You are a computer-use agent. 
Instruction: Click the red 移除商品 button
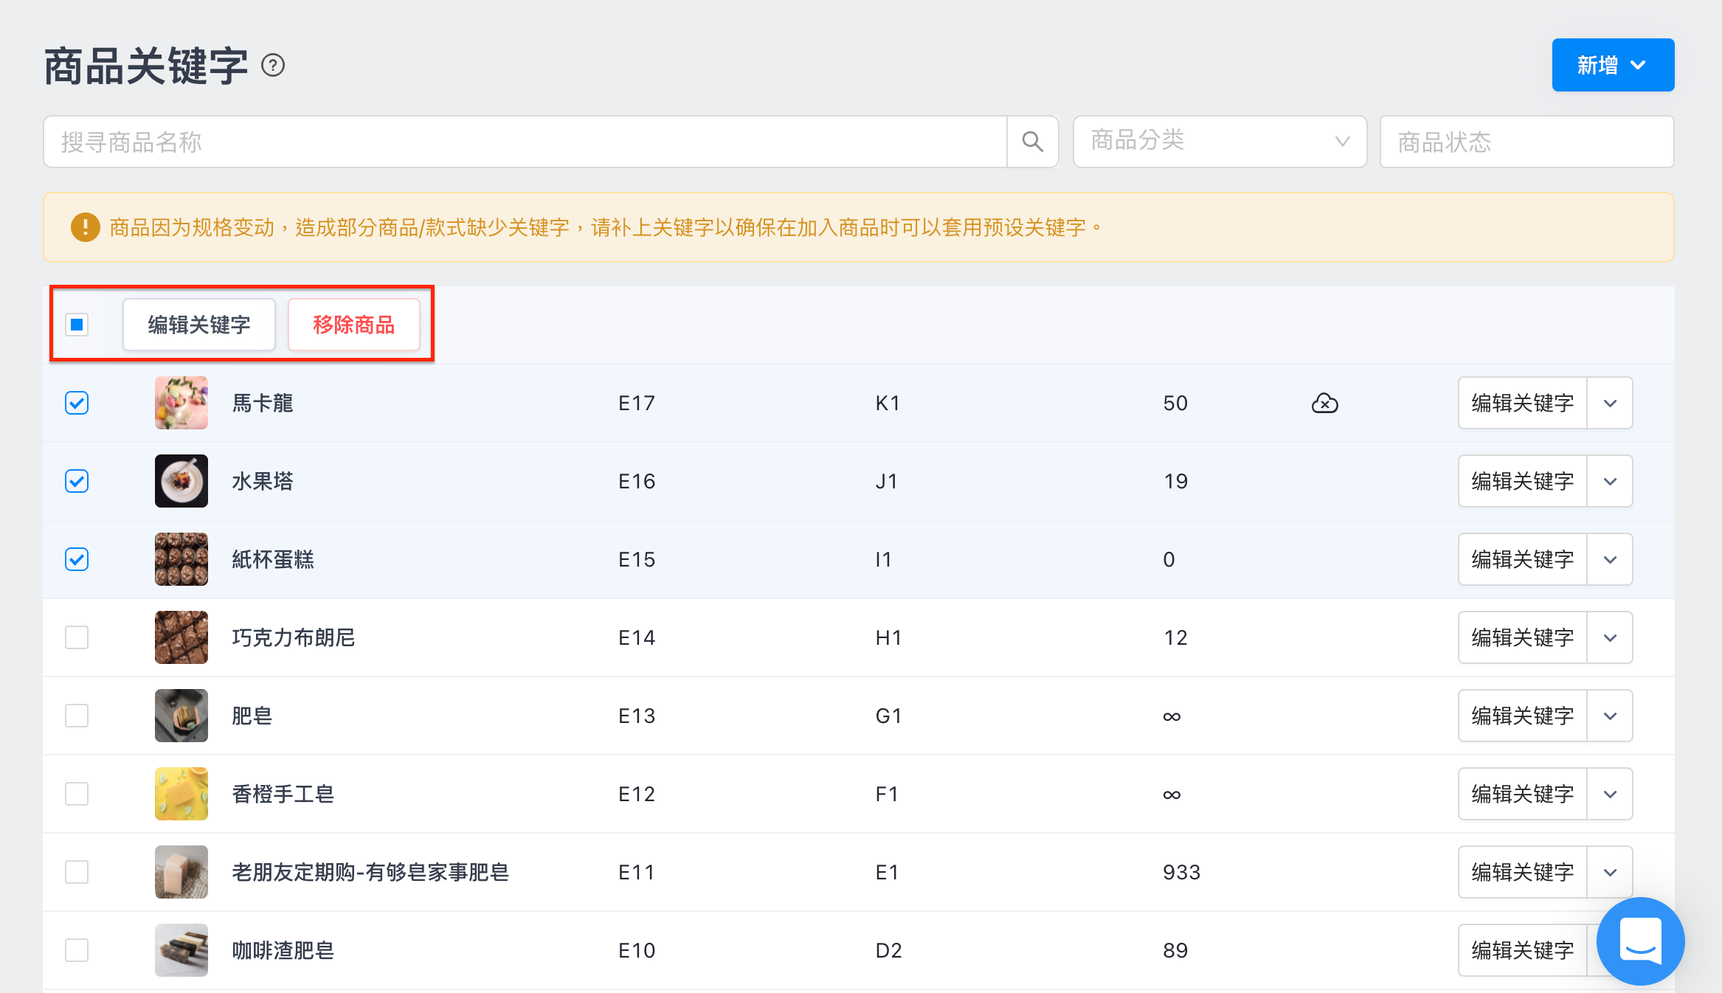(x=354, y=325)
